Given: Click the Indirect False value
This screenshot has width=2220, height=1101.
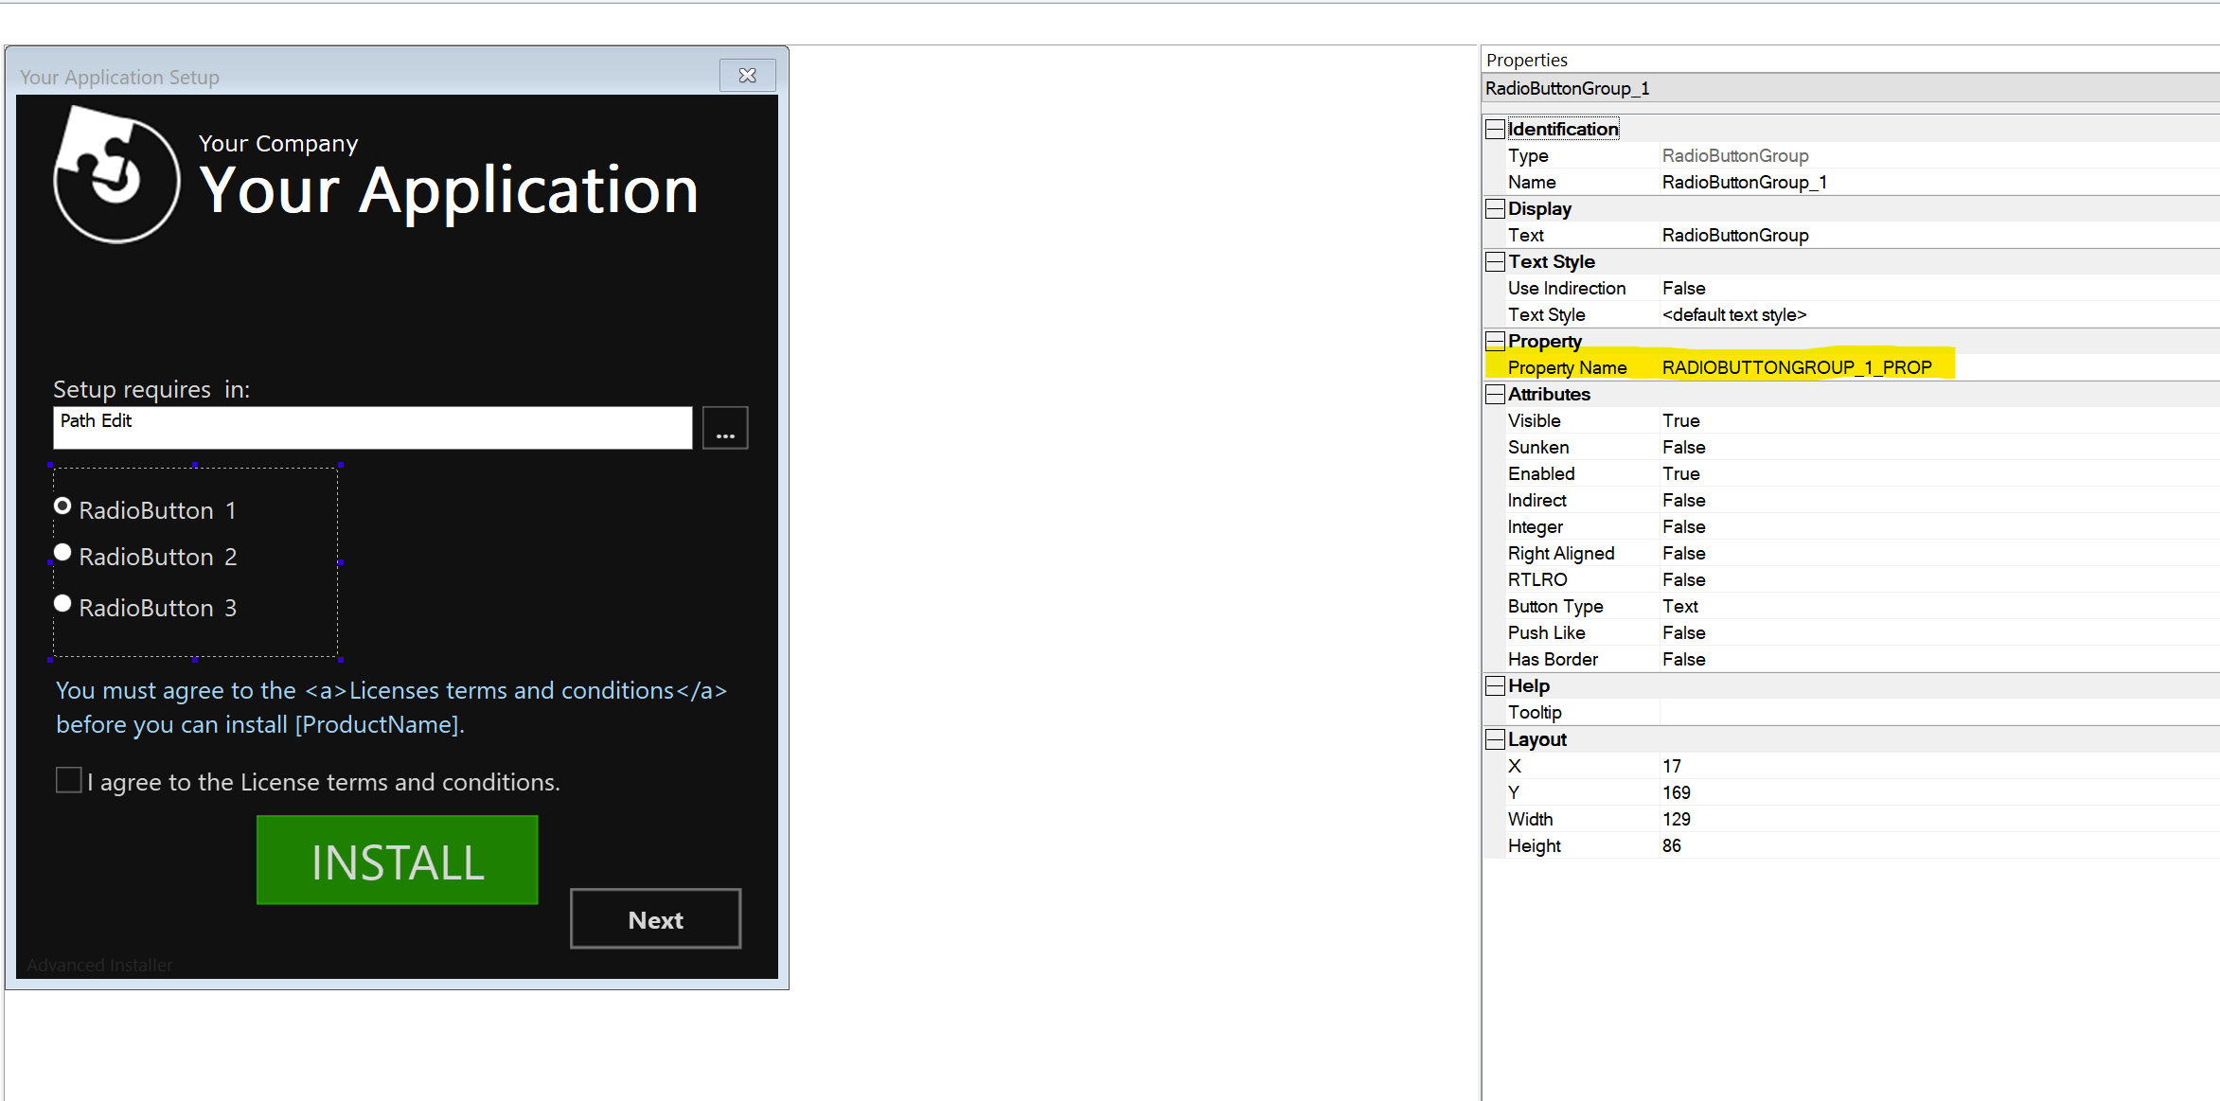Looking at the screenshot, I should click(x=1683, y=500).
